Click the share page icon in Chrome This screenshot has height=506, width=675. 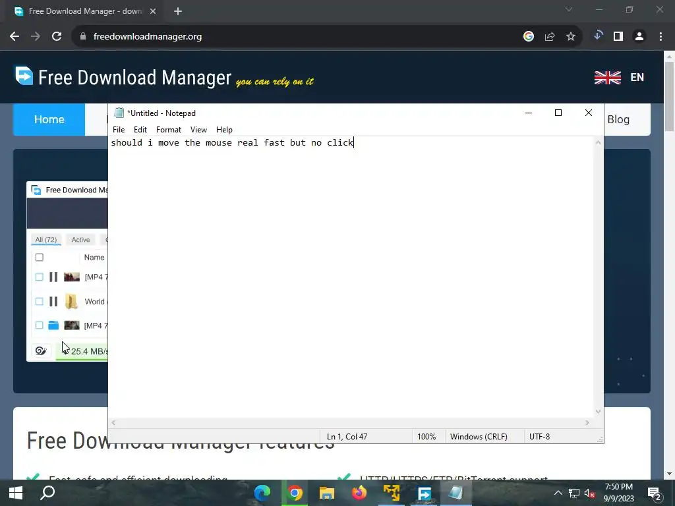(550, 37)
